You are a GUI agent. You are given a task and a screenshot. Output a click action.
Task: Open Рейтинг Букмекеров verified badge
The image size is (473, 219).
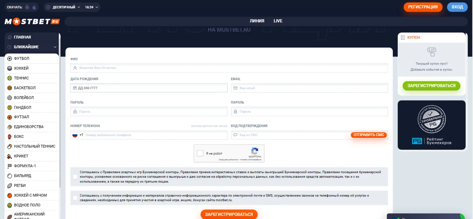(x=432, y=125)
